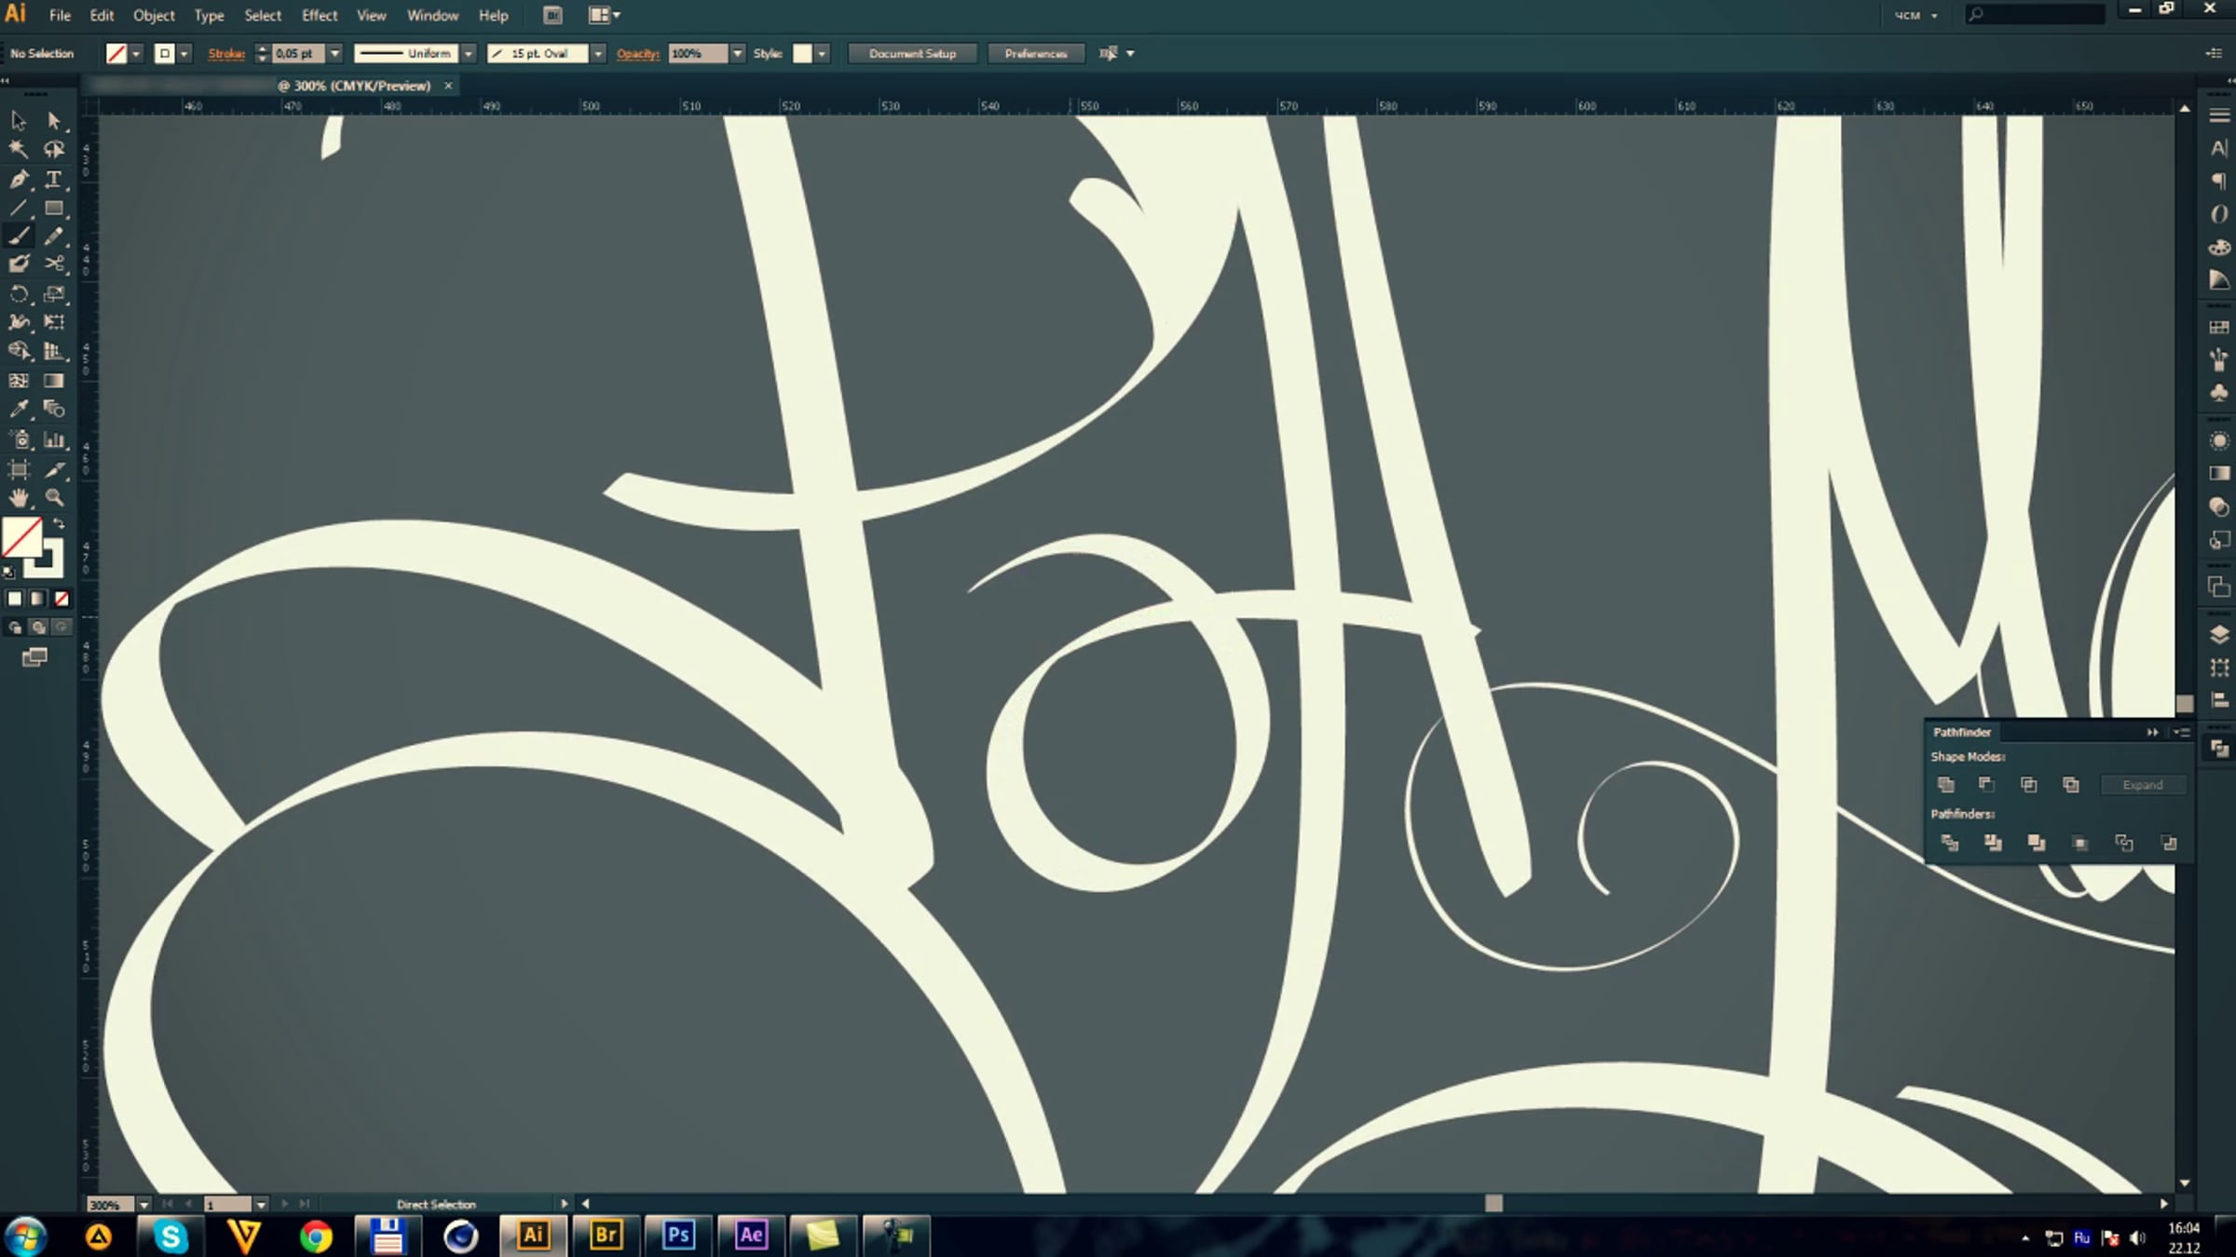Open Photoshop from the taskbar

(678, 1236)
